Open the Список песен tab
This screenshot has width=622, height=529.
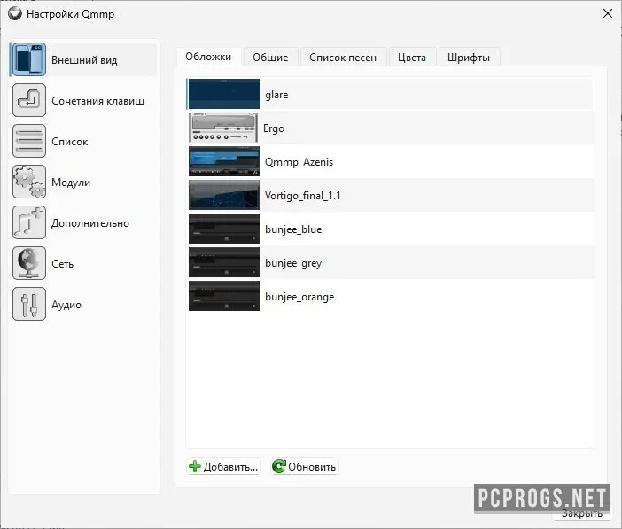click(343, 57)
